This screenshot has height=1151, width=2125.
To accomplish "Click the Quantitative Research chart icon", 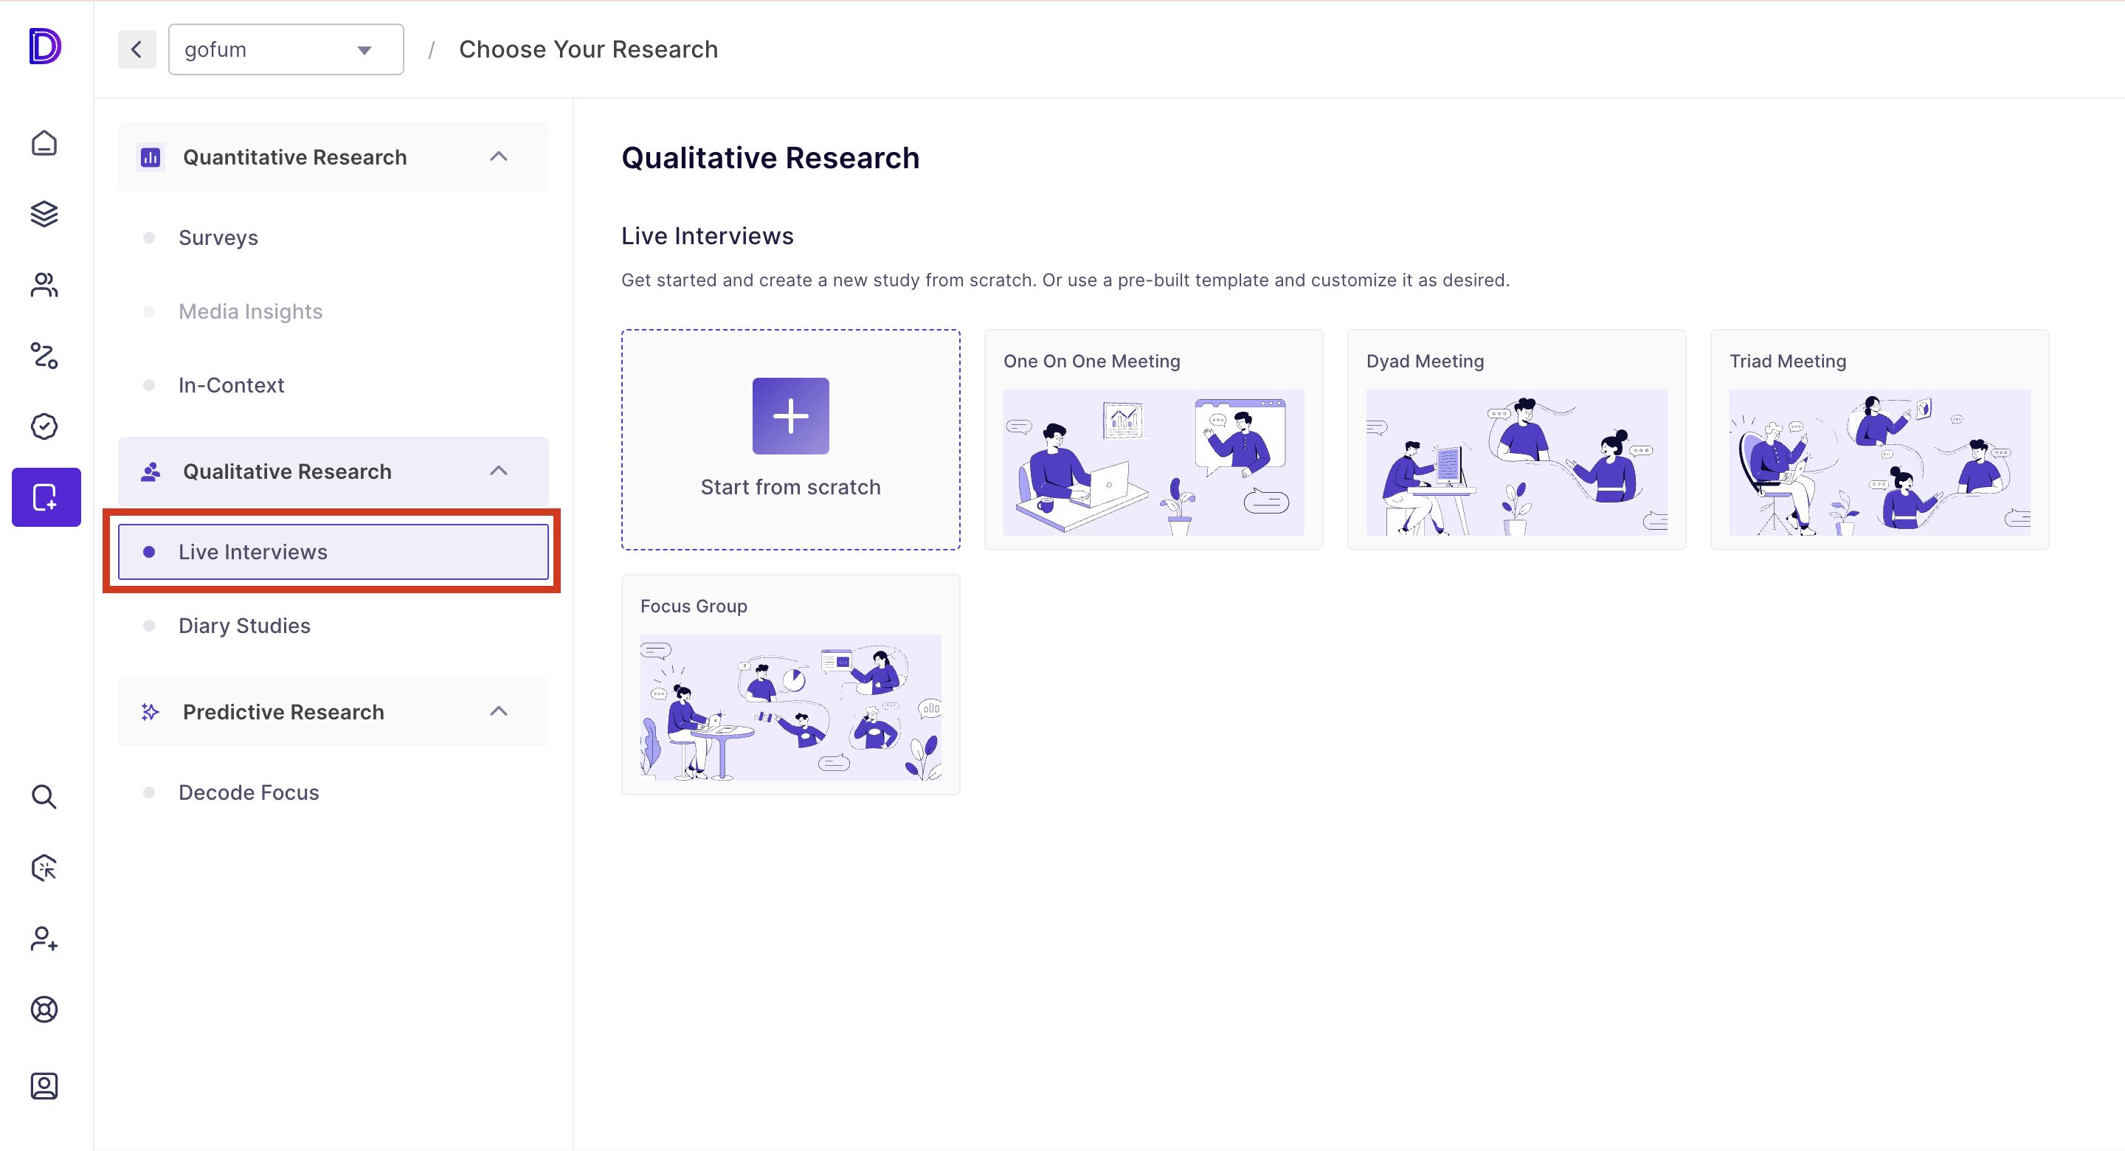I will coord(150,156).
